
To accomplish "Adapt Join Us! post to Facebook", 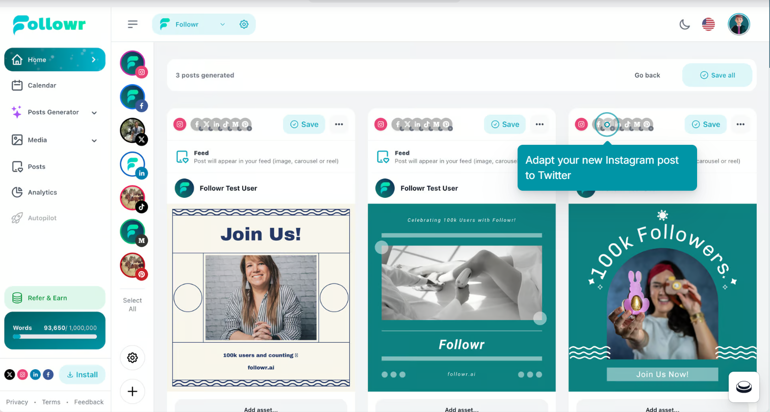I will click(x=197, y=124).
